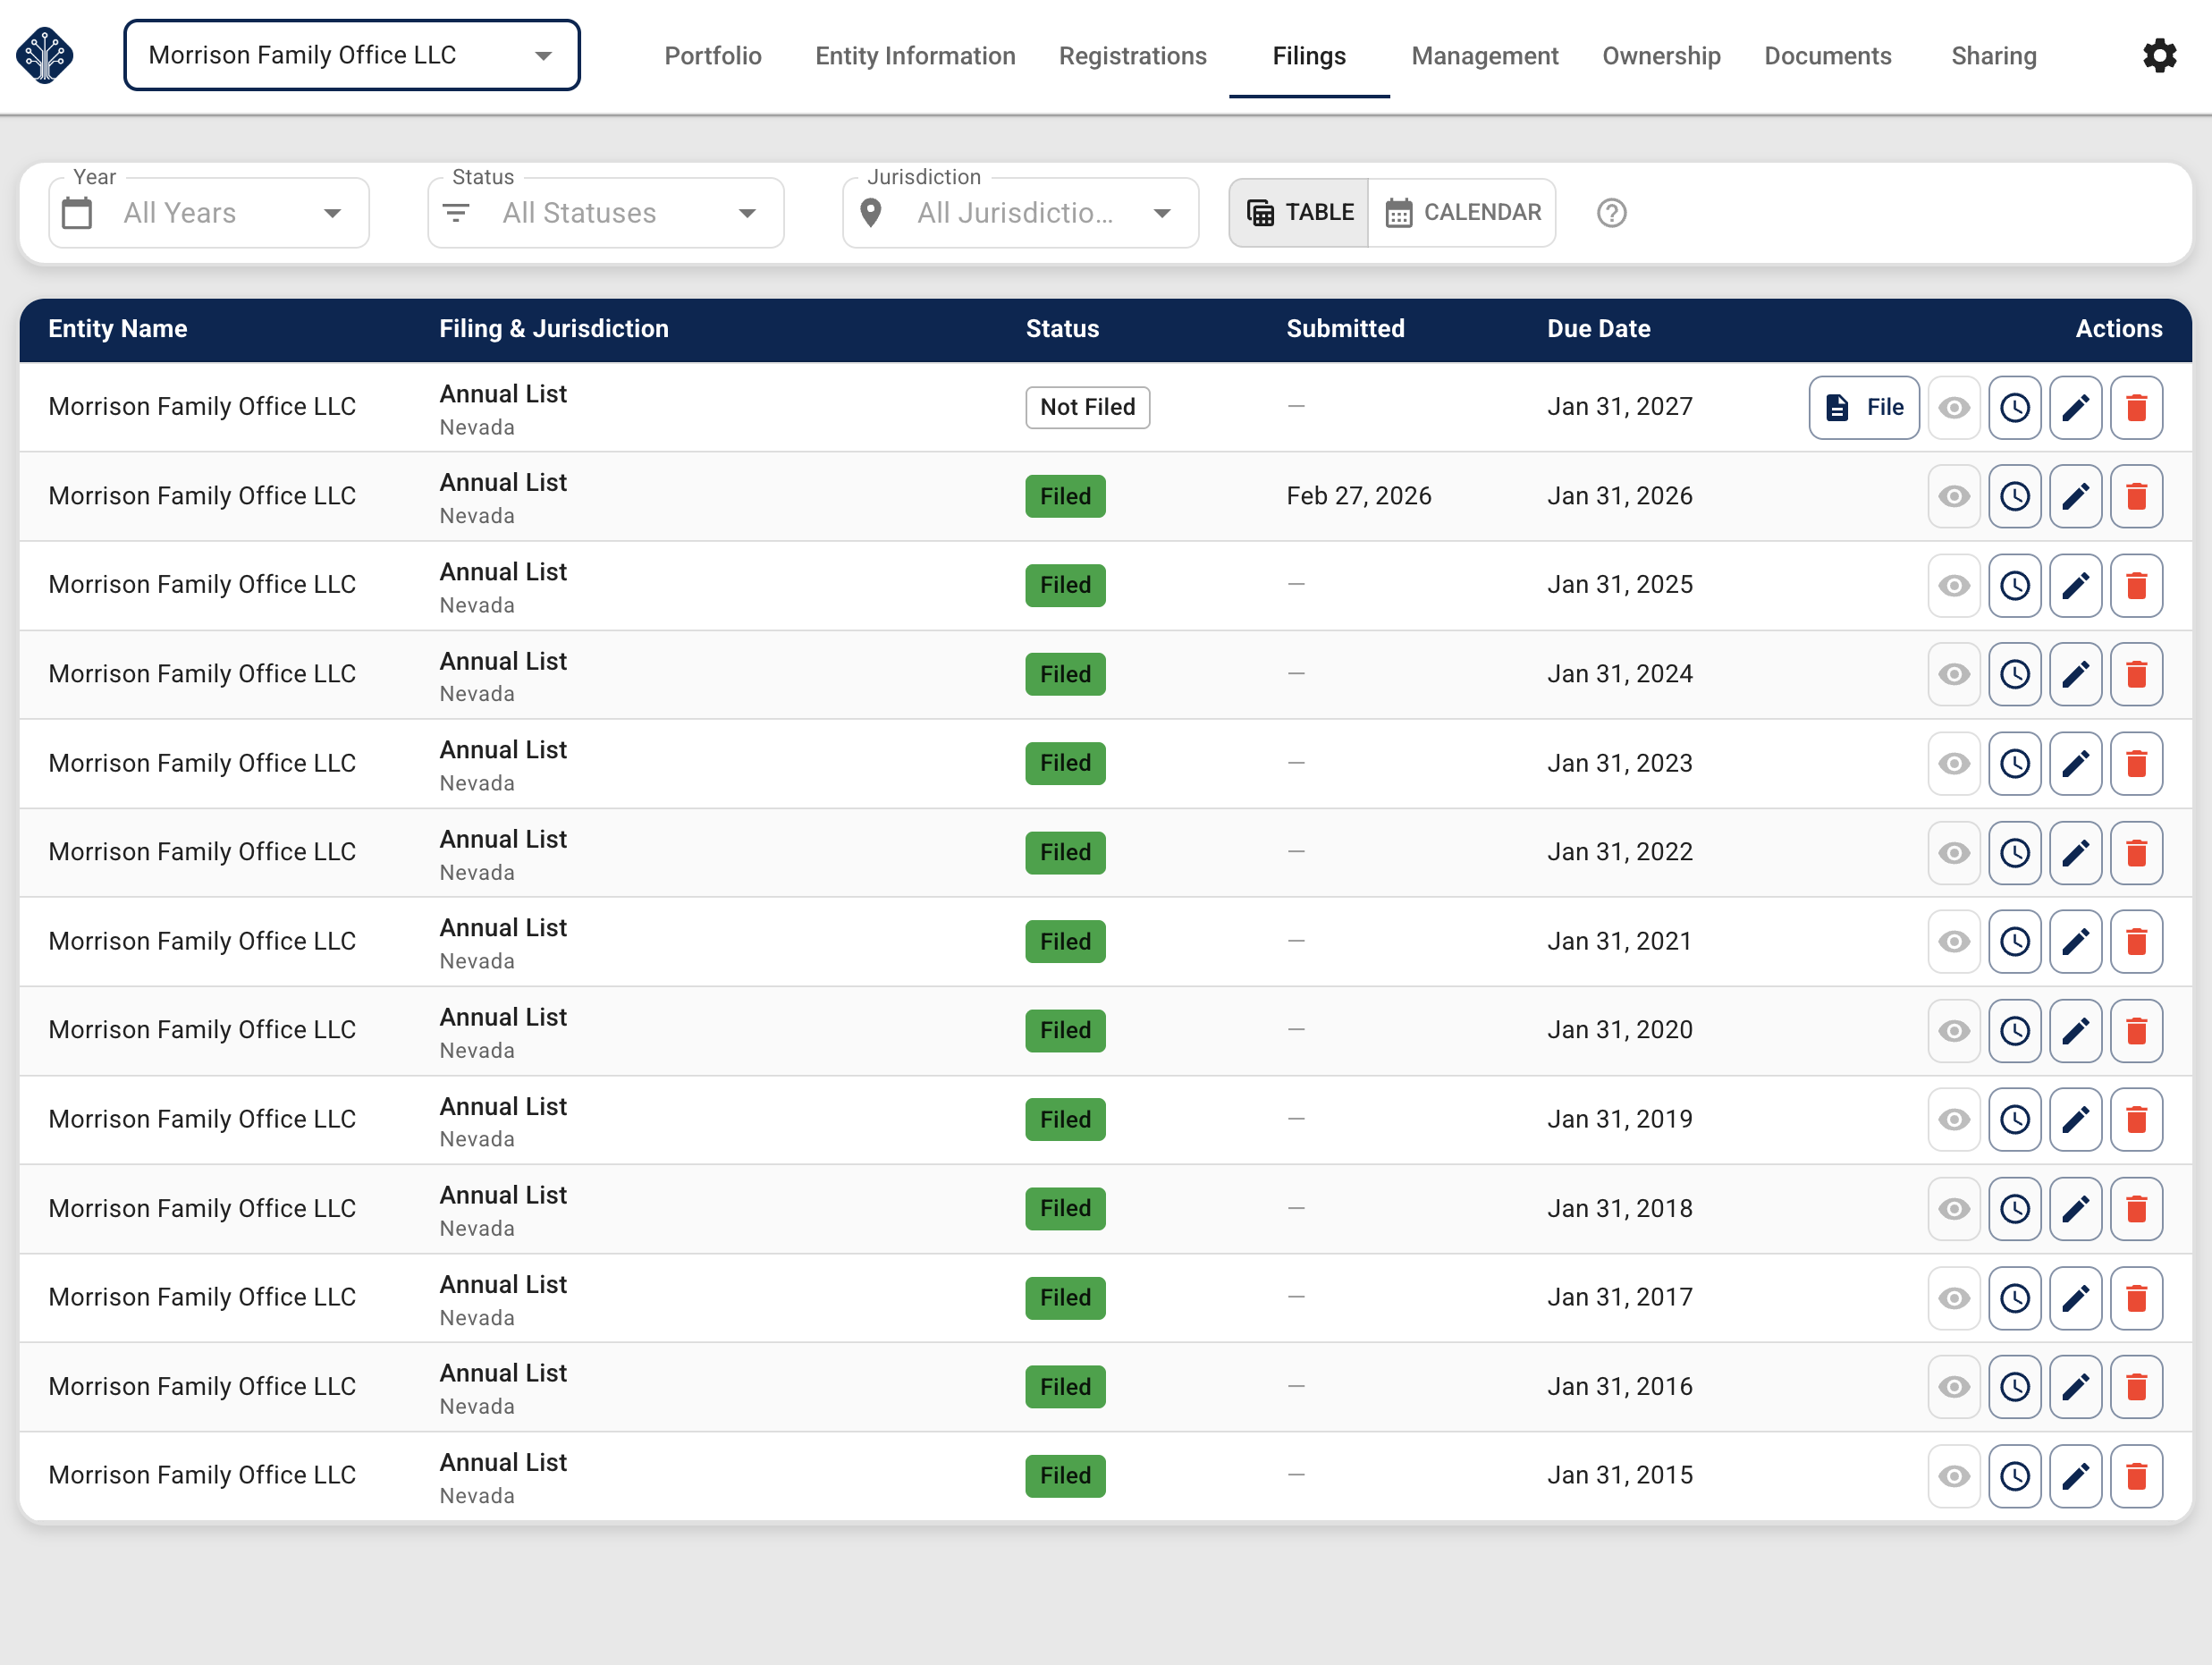Edit the Jan 31, 2020 filing with the pencil icon
This screenshot has height=1665, width=2212.
(x=2075, y=1030)
